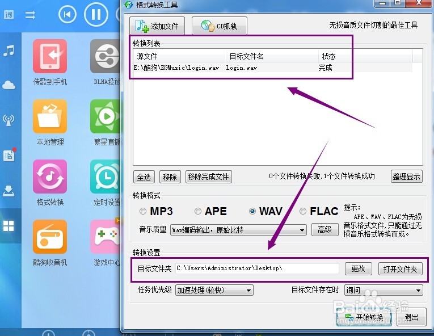Image resolution: width=434 pixels, height=336 pixels.
Task: Select the E:\酷狗\KGMusic\login.wav row
Action: (273, 68)
